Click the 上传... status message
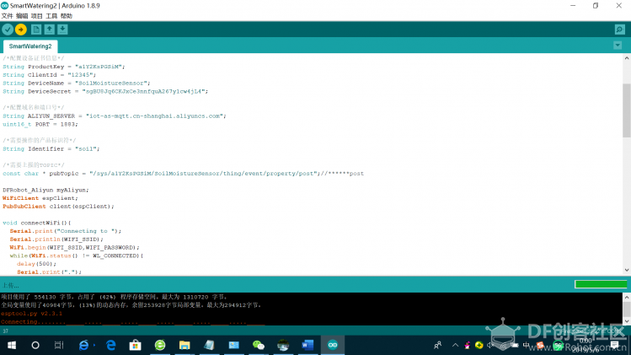631x355 pixels. pyautogui.click(x=10, y=285)
